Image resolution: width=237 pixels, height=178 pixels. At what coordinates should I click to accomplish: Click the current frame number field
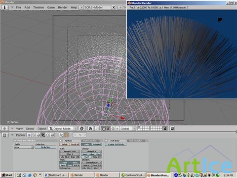(x=80, y=135)
